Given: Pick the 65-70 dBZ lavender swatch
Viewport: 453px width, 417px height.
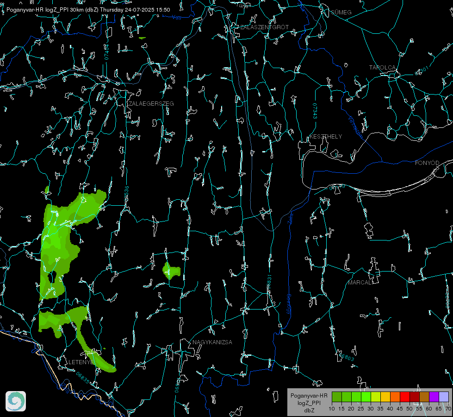Looking at the screenshot, I should (443, 397).
